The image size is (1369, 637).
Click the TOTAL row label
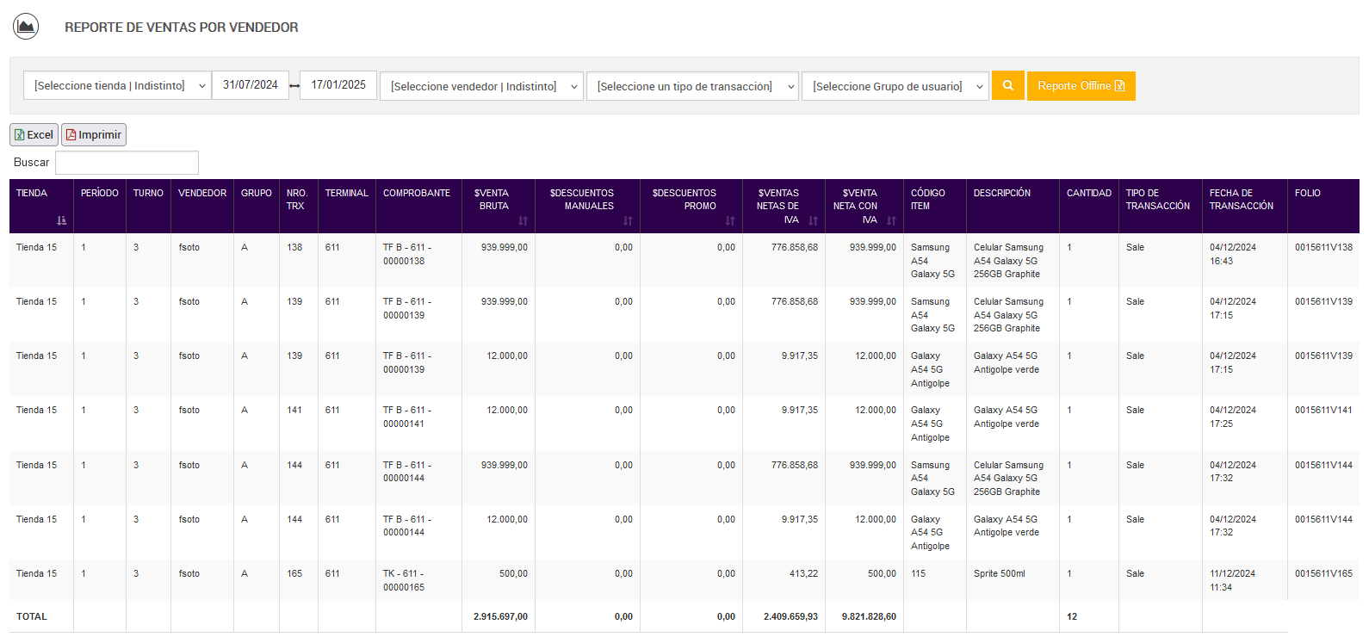tap(32, 617)
